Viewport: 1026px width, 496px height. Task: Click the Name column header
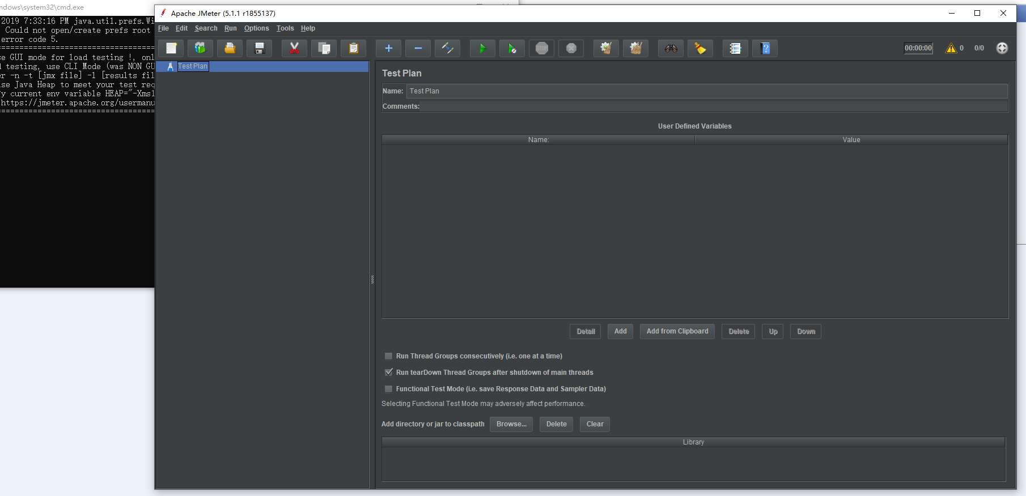(x=539, y=140)
